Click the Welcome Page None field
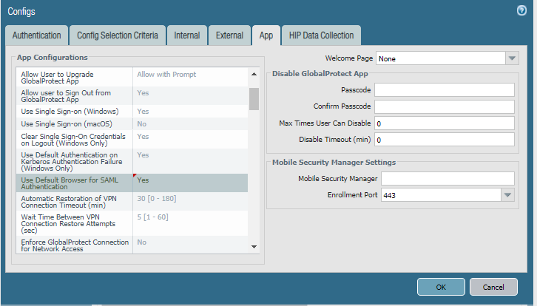 [x=441, y=58]
